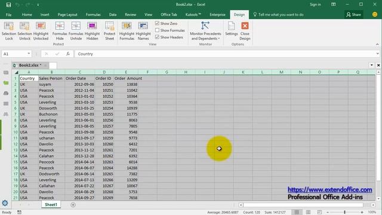Open Ribbon Display Options icon

click(333, 4)
